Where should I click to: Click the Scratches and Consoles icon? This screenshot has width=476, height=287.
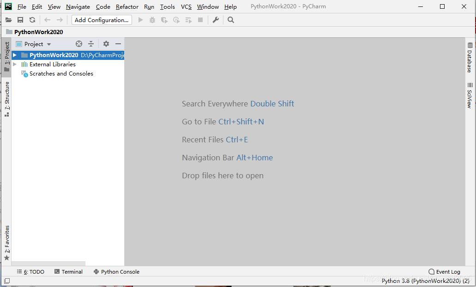(x=24, y=74)
